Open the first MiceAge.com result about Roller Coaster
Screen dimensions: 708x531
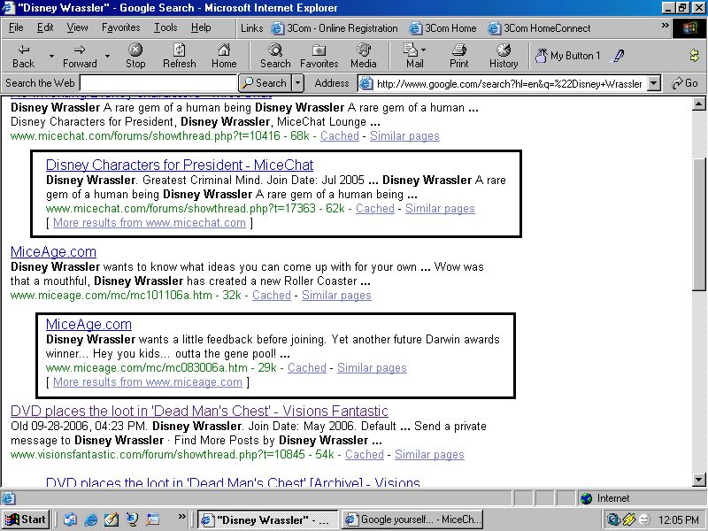pos(53,251)
